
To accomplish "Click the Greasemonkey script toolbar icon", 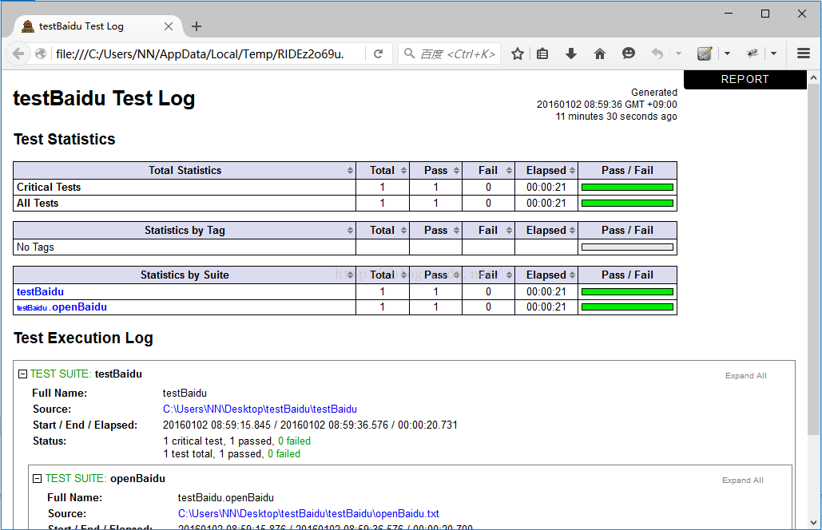I will [x=705, y=53].
